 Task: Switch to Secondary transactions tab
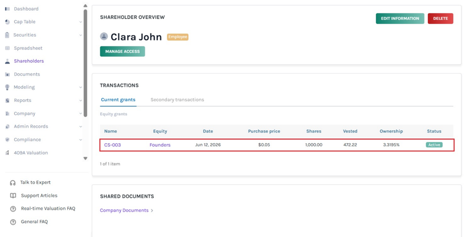coord(177,100)
